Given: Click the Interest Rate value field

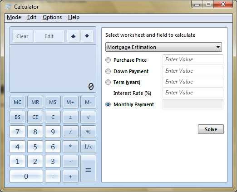Looking at the screenshot, I should (x=193, y=93).
